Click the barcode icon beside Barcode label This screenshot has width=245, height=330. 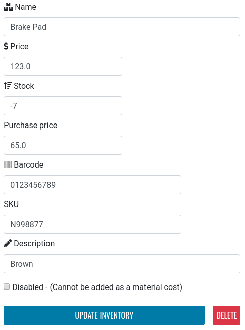click(8, 164)
